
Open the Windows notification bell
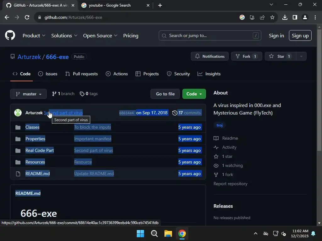(x=314, y=233)
